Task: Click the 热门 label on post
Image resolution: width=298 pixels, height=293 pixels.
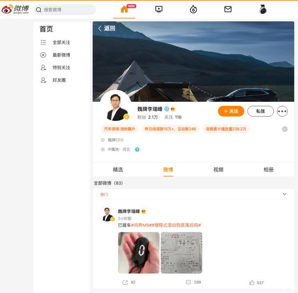Action: pos(104,194)
